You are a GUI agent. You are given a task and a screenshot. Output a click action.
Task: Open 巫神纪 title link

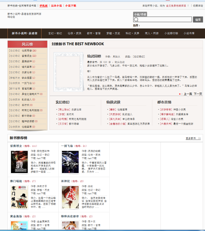coord(65,181)
